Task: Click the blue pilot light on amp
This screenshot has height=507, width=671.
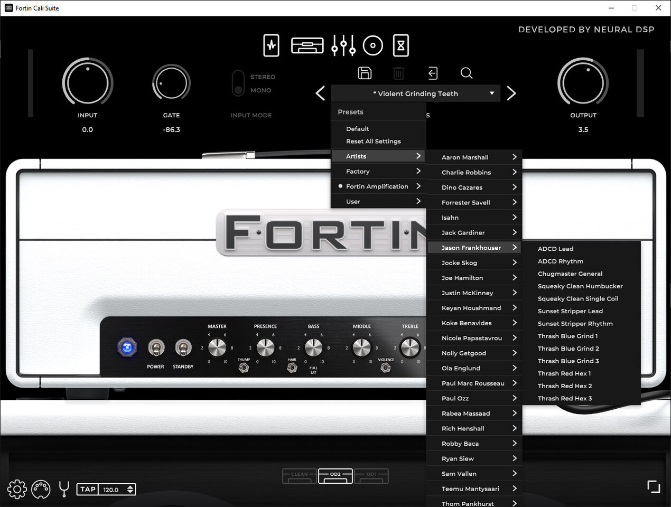Action: pos(127,347)
